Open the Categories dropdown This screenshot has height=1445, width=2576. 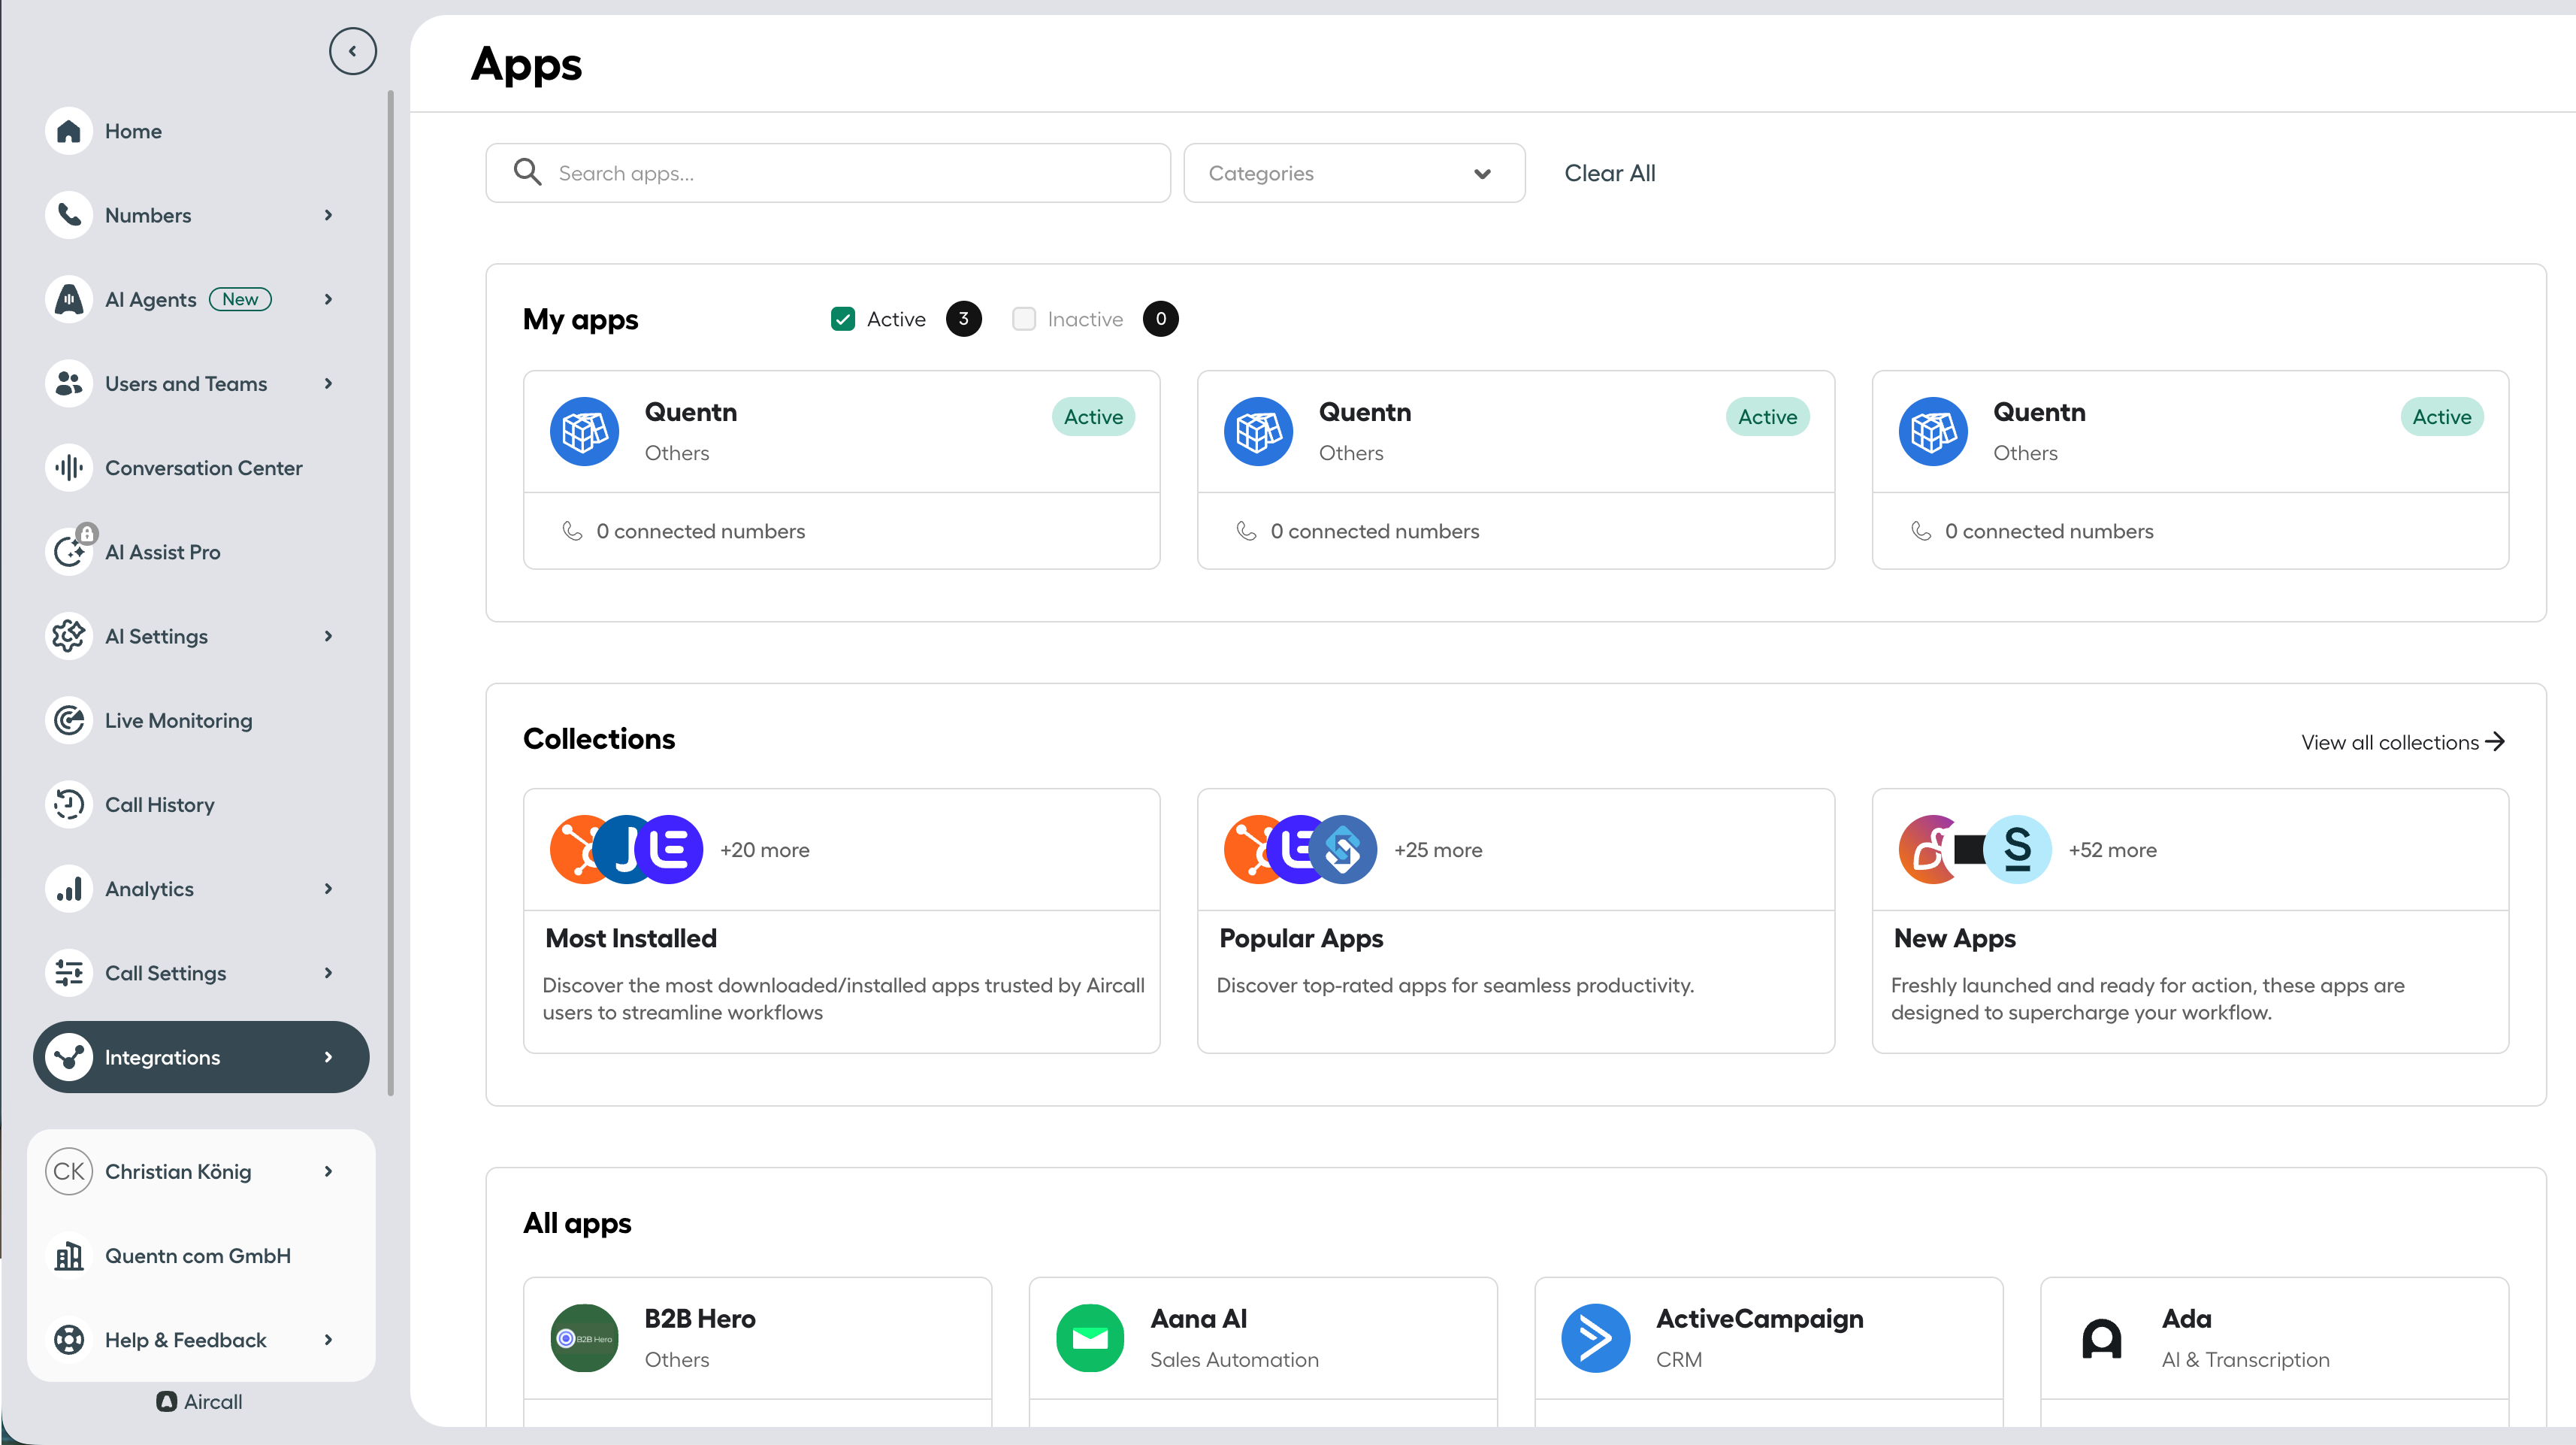(x=1354, y=173)
